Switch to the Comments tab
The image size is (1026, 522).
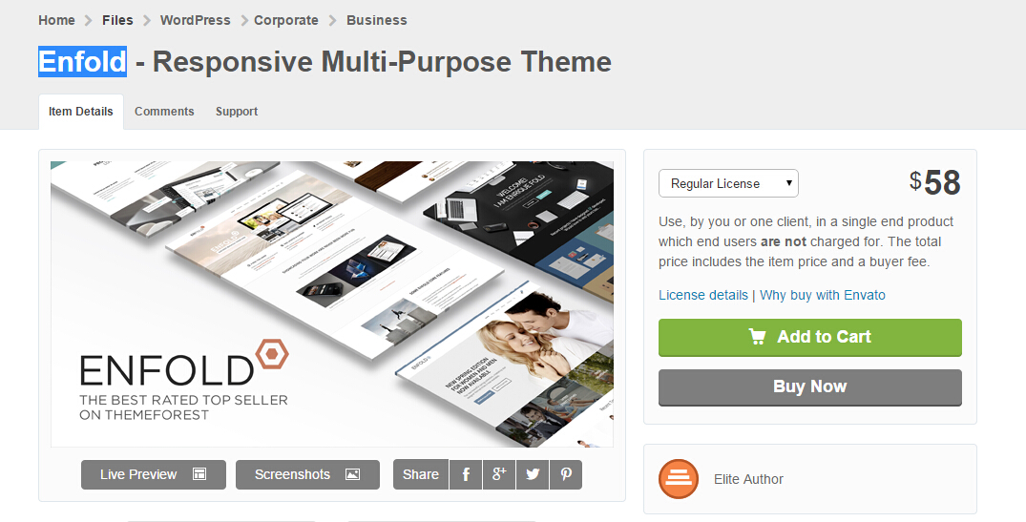click(164, 112)
